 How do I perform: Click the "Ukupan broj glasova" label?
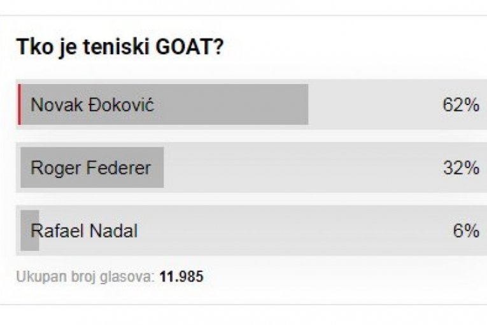[85, 277]
